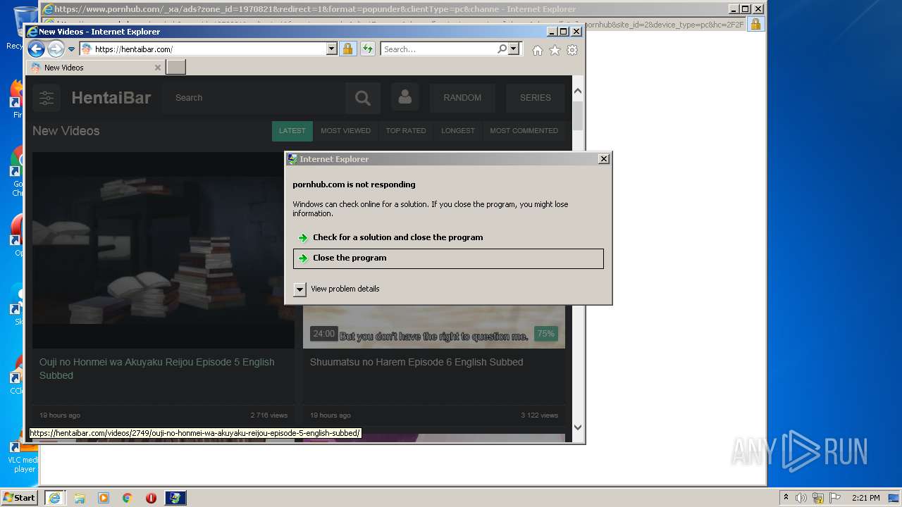Open the Tools gear menu
The image size is (902, 507).
pos(572,50)
